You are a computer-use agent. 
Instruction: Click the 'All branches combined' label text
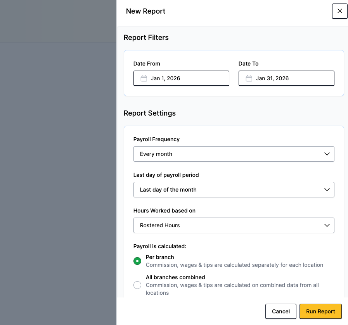coord(175,277)
